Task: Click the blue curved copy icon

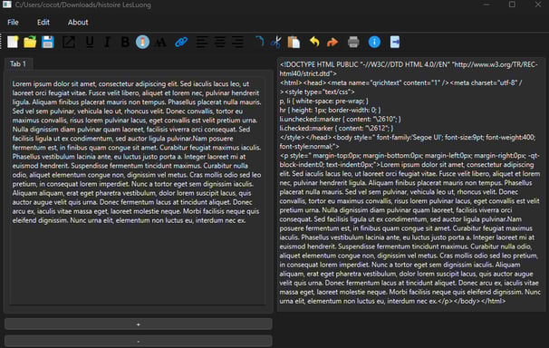Action: coord(259,42)
